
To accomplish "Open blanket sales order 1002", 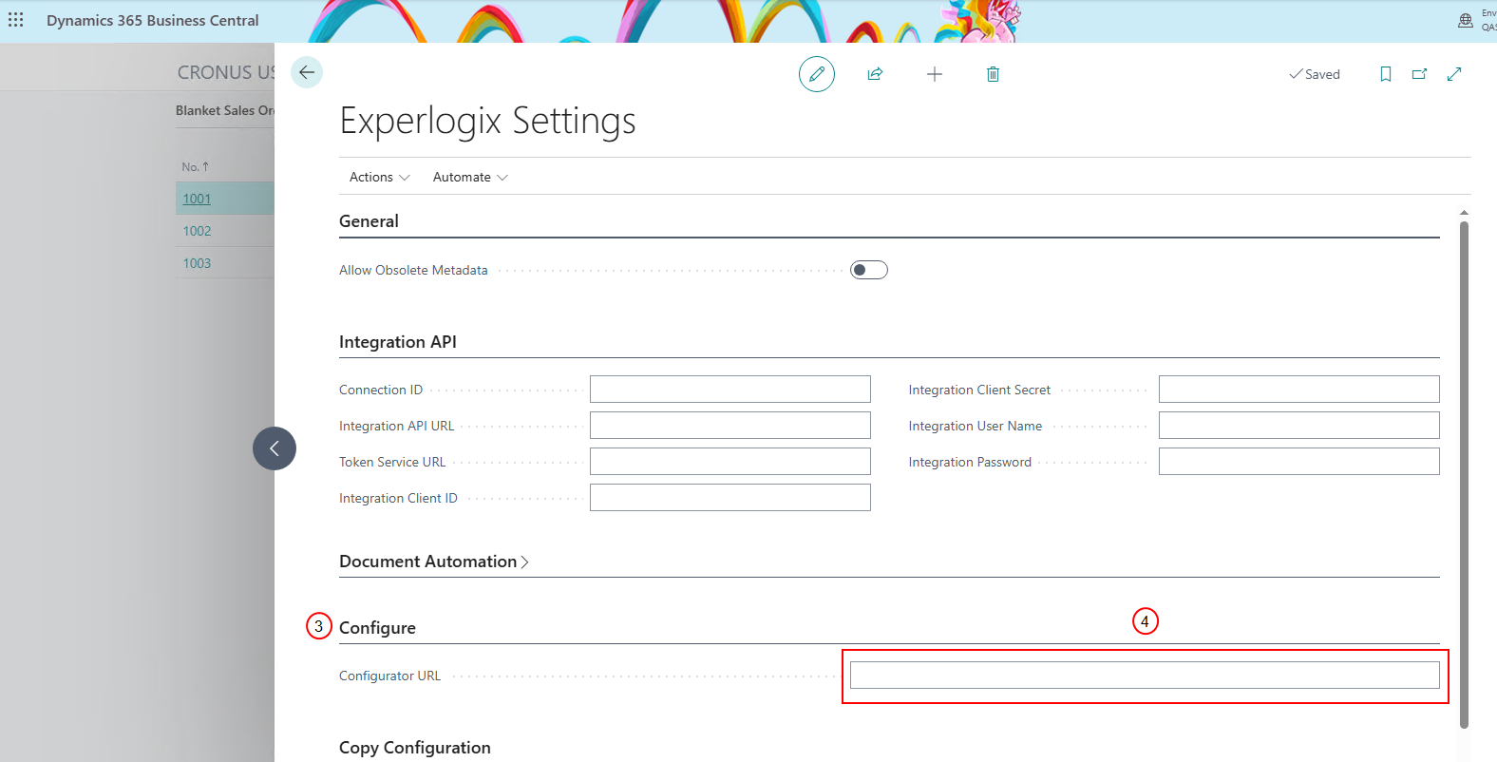I will click(197, 231).
